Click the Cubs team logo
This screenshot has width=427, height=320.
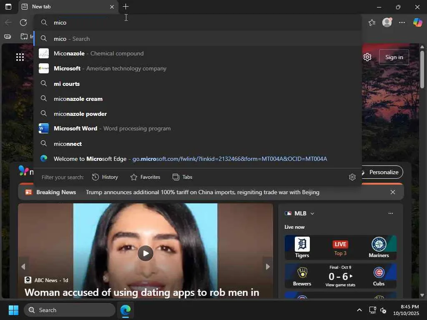coord(379,272)
